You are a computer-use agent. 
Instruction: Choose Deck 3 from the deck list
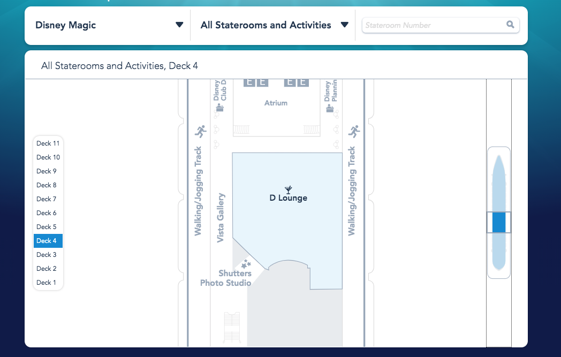click(47, 255)
